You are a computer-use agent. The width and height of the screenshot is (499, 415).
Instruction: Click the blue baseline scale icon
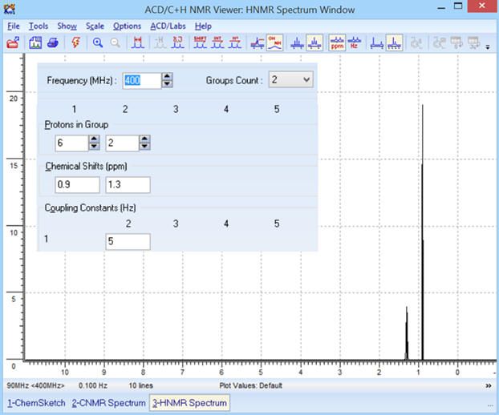point(377,42)
